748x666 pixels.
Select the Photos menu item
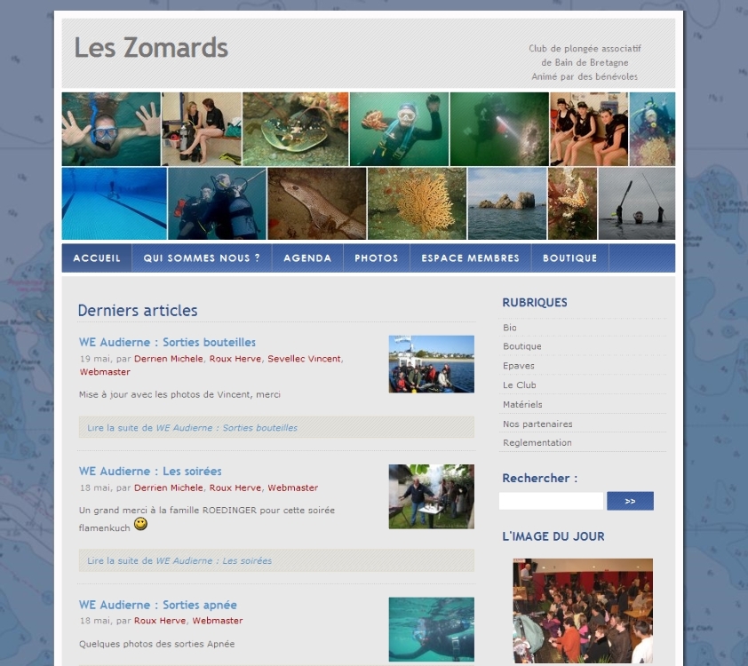pos(377,258)
